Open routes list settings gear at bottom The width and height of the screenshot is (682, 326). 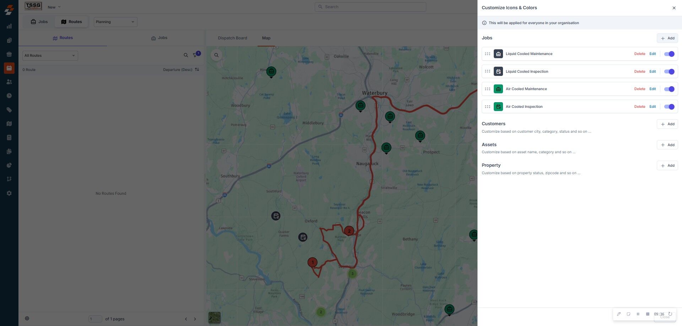coord(27,319)
